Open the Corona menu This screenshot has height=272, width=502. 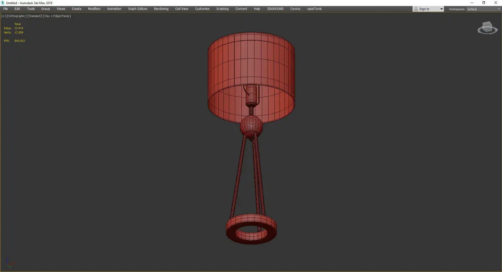(295, 9)
